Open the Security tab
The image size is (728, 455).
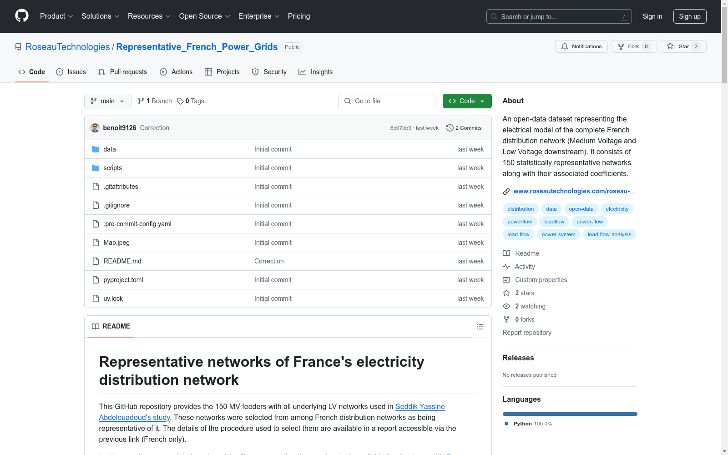click(x=269, y=72)
